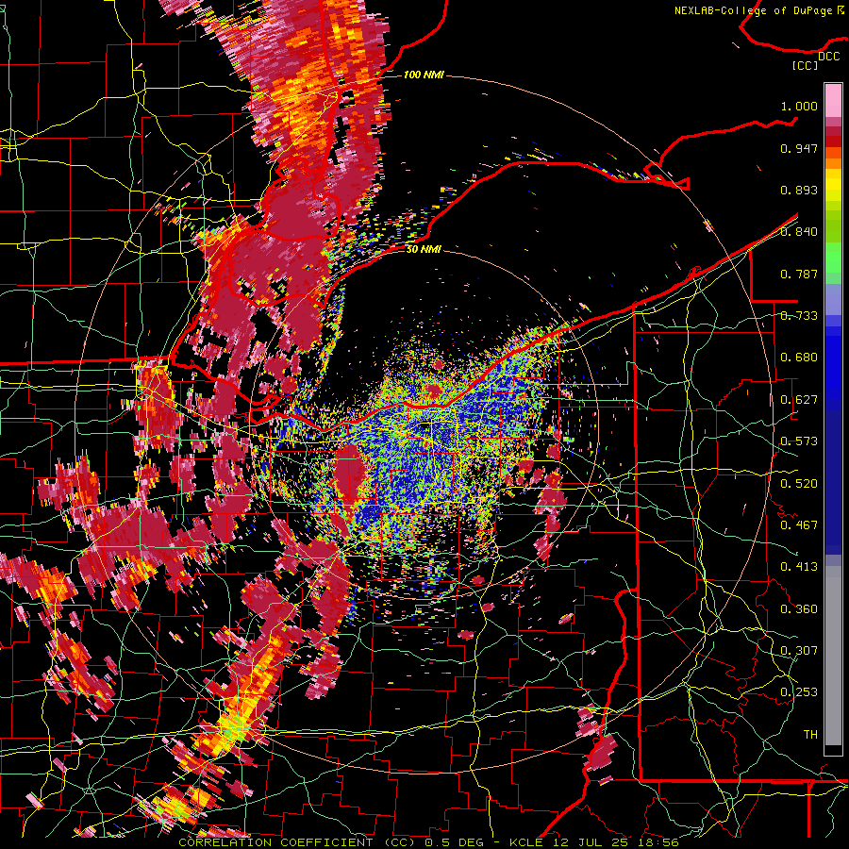Viewport: 849px width, 849px height.
Task: Select the 0.520 scale value
Action: 799,483
